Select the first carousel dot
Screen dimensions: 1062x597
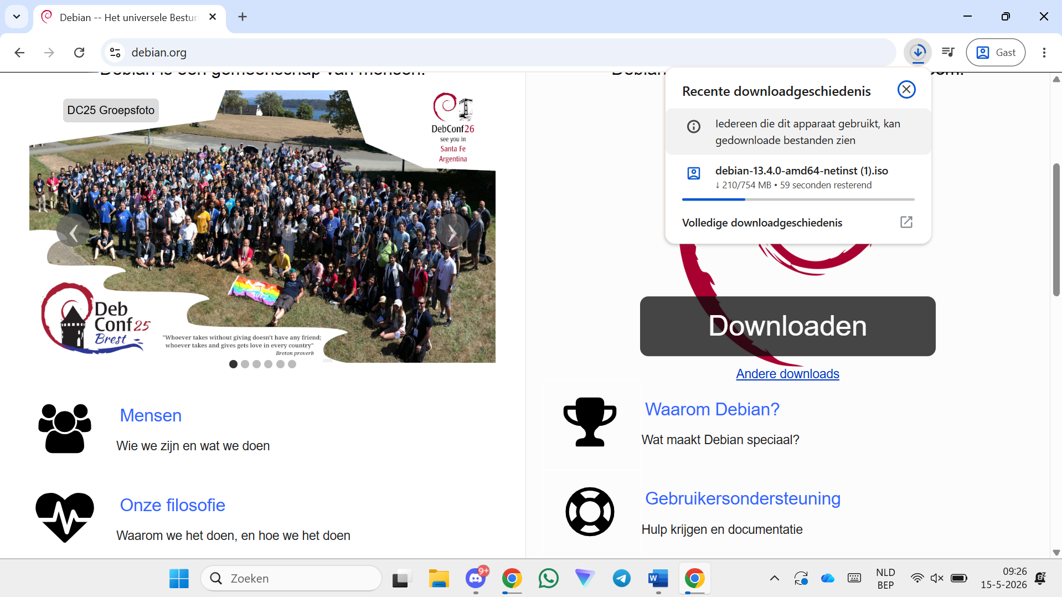(233, 364)
